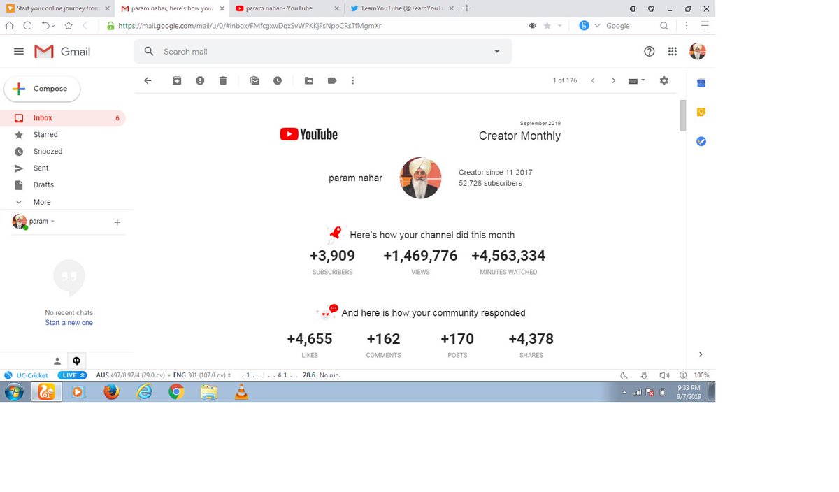Open the Gmail main menu hamburger

click(19, 52)
